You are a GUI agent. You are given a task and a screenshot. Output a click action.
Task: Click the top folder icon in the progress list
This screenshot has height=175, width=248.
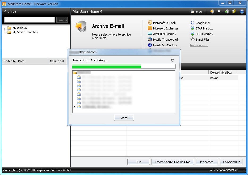tap(75, 73)
